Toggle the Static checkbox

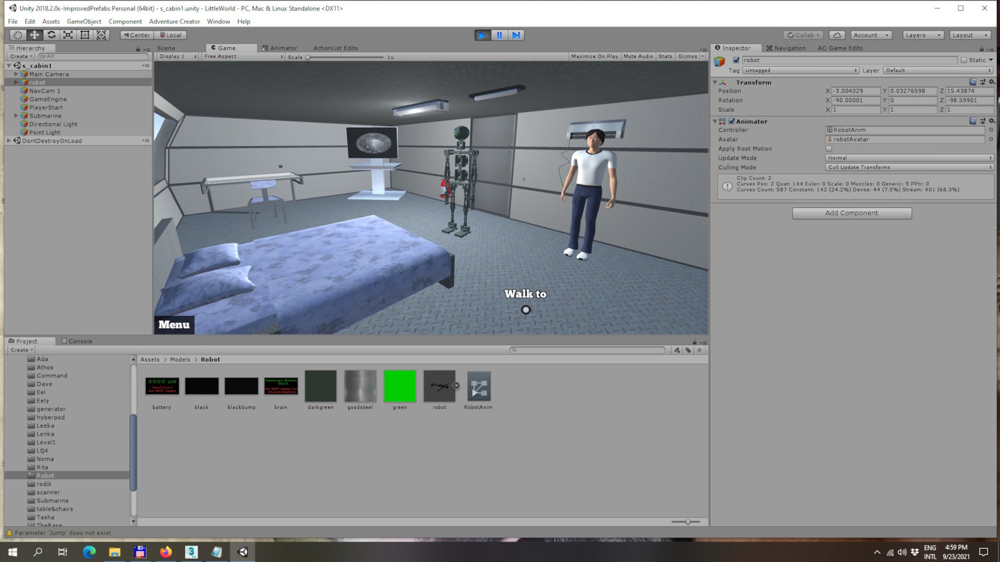[964, 60]
